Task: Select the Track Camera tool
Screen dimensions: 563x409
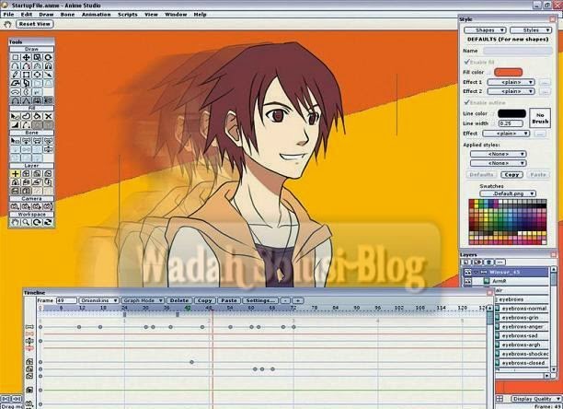Action: [16, 206]
